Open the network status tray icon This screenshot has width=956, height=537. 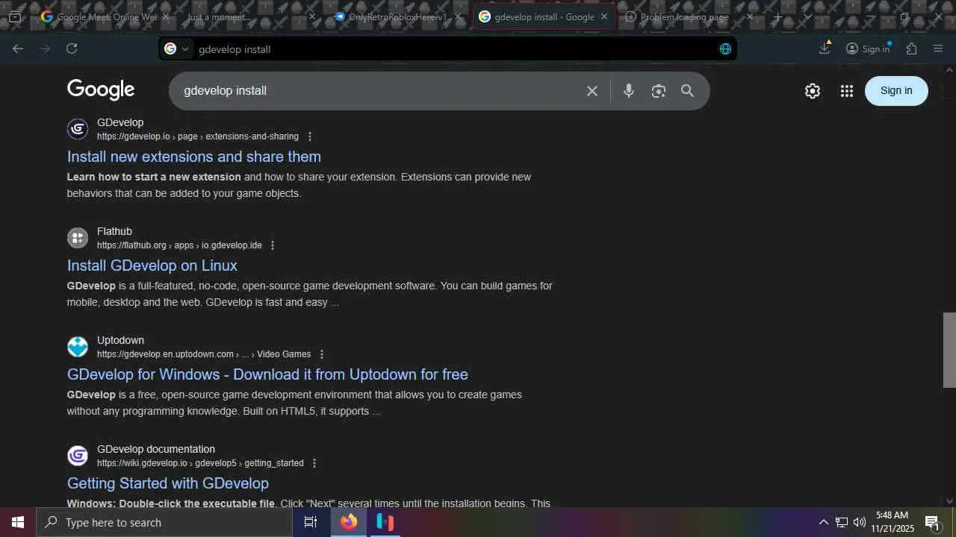pyautogui.click(x=842, y=522)
